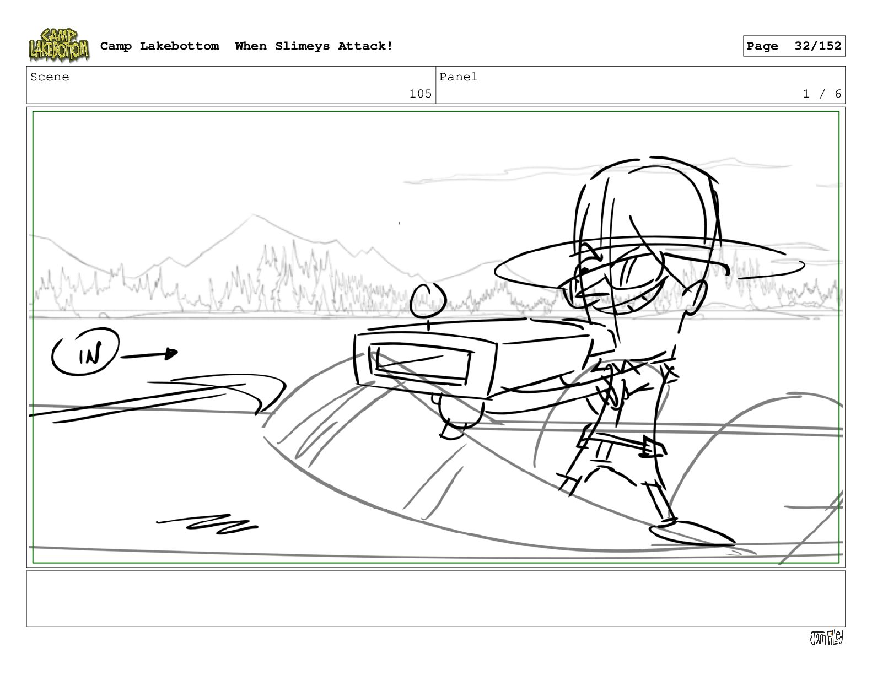Click the 'Panel' label
The image size is (872, 675).
coord(458,77)
